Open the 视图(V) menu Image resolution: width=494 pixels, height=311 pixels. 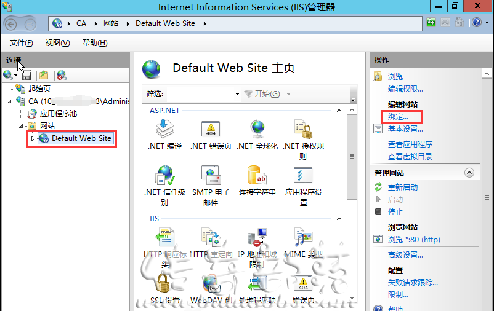57,43
